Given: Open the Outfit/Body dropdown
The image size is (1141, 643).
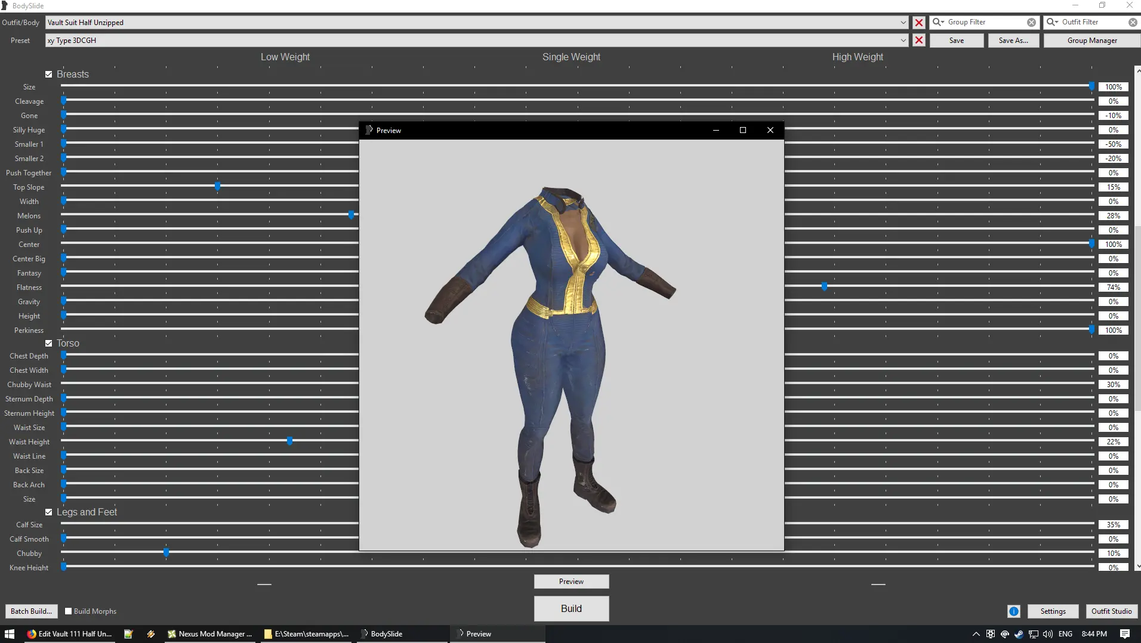Looking at the screenshot, I should tap(903, 23).
